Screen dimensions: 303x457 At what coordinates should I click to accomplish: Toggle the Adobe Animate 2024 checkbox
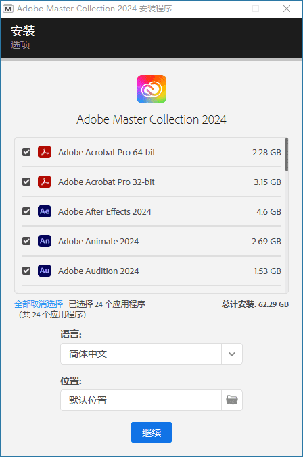26,241
